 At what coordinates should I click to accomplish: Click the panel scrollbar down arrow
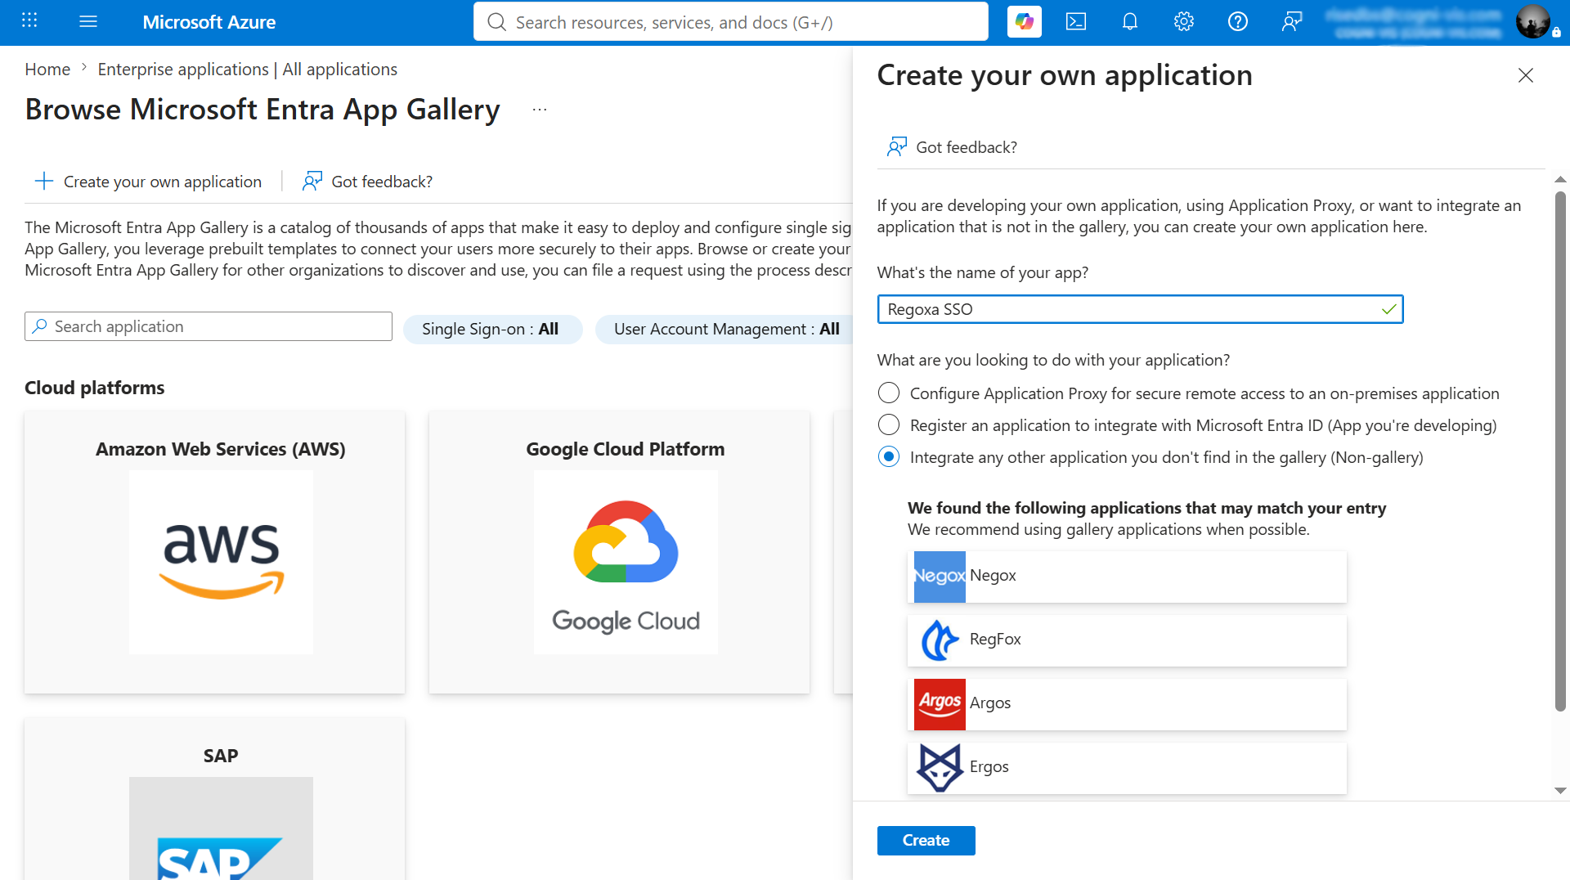click(1560, 790)
